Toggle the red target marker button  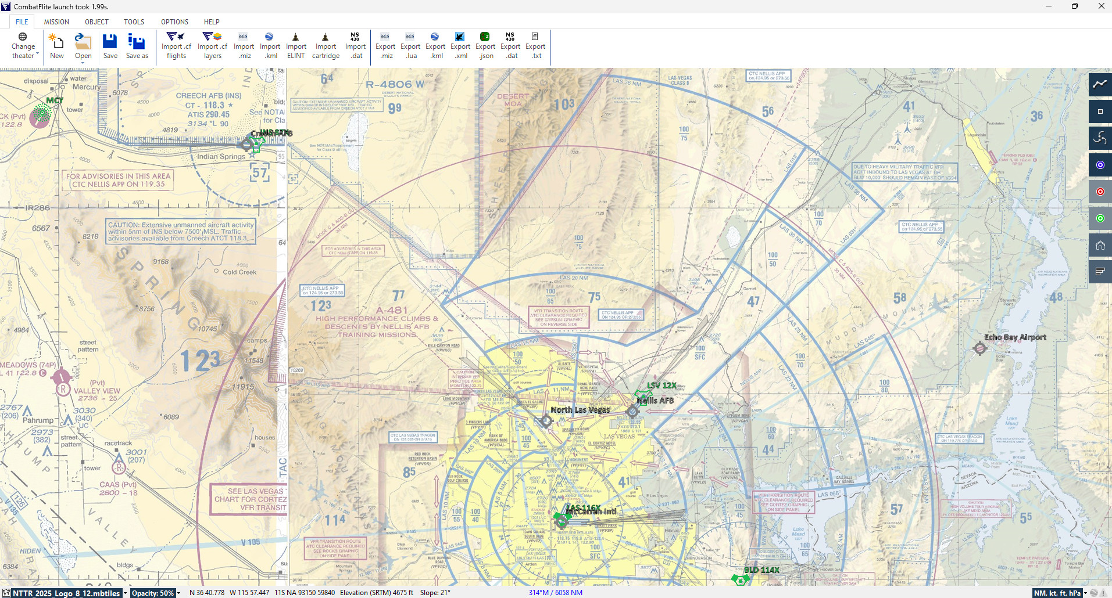click(1100, 192)
